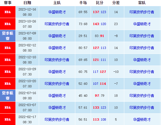Open 华盛顿奇才 in the 2022-12-10 row

coord(142,60)
